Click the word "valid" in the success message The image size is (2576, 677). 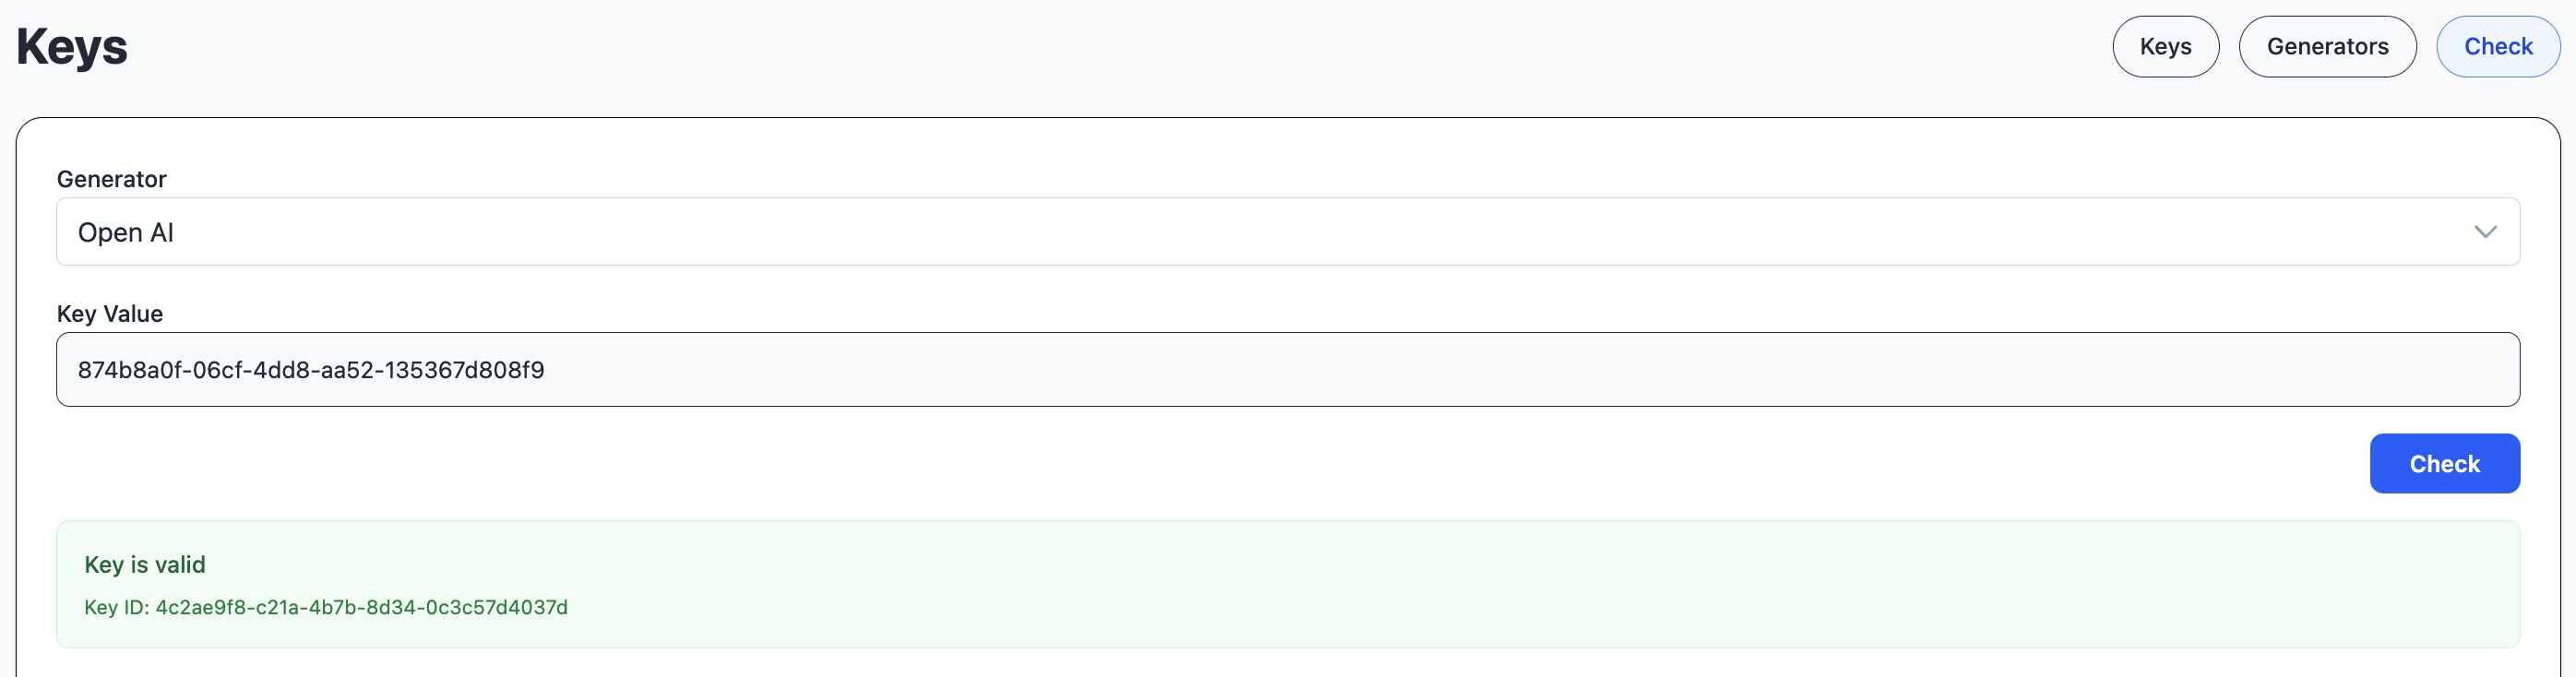click(180, 565)
